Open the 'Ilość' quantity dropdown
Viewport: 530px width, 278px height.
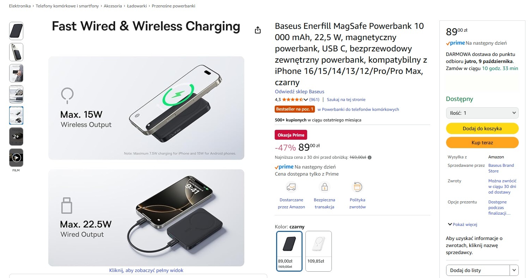482,113
